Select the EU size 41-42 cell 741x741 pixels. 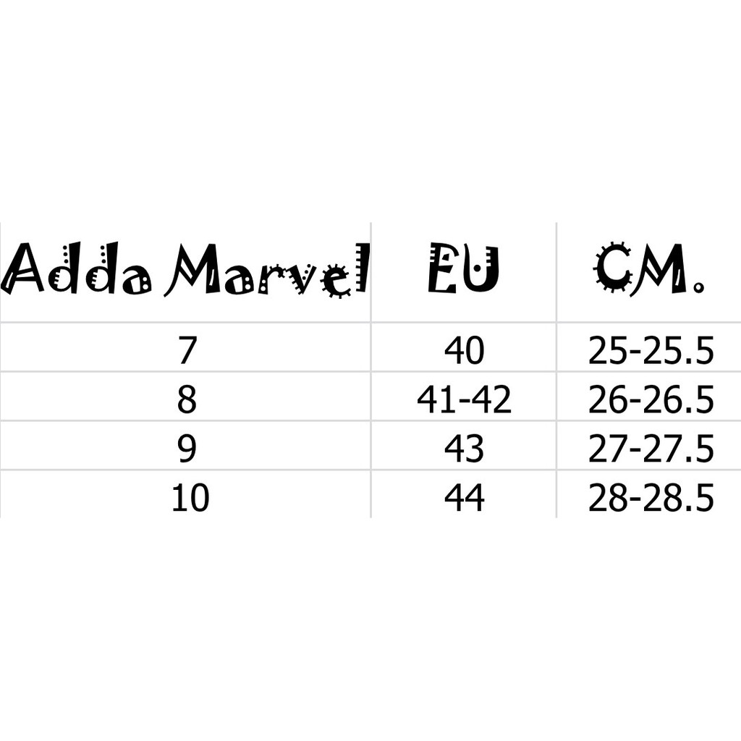coord(464,400)
